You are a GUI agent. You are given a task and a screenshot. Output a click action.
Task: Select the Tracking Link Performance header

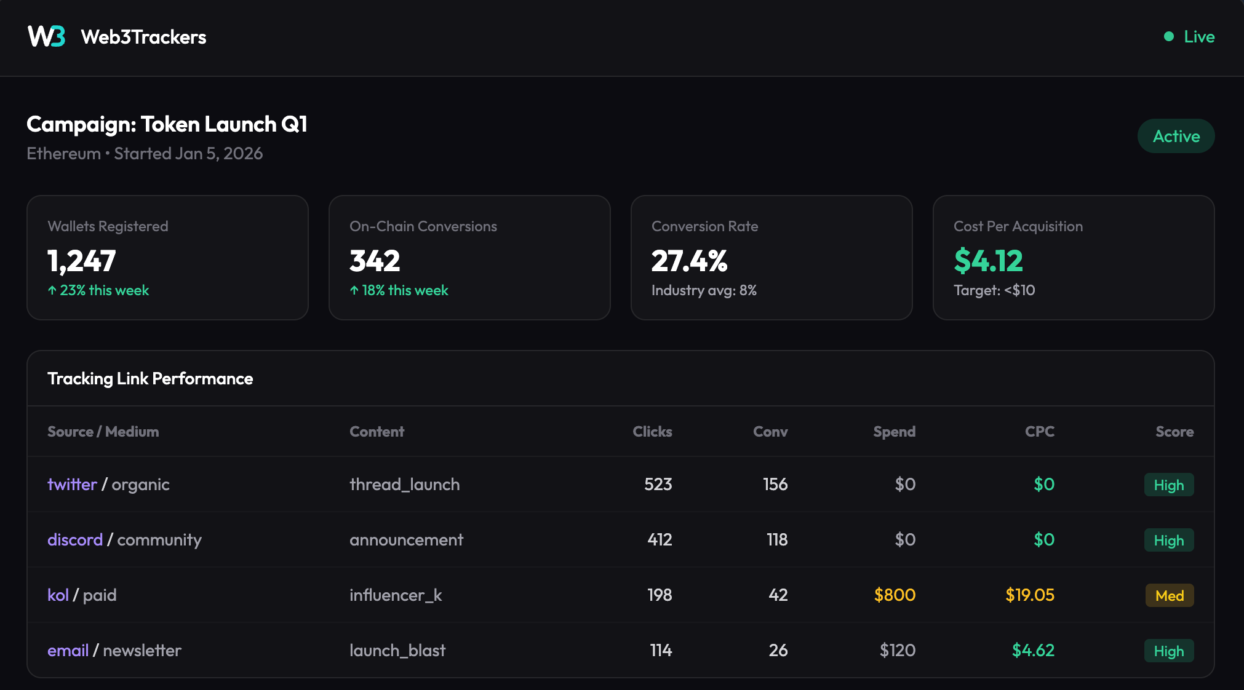(x=150, y=378)
